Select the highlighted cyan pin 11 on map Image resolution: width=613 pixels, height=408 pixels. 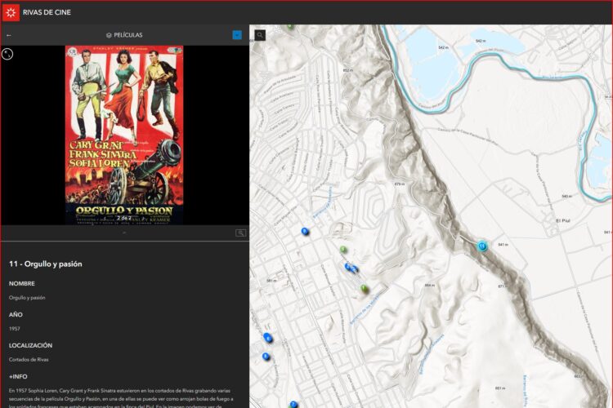pyautogui.click(x=482, y=246)
